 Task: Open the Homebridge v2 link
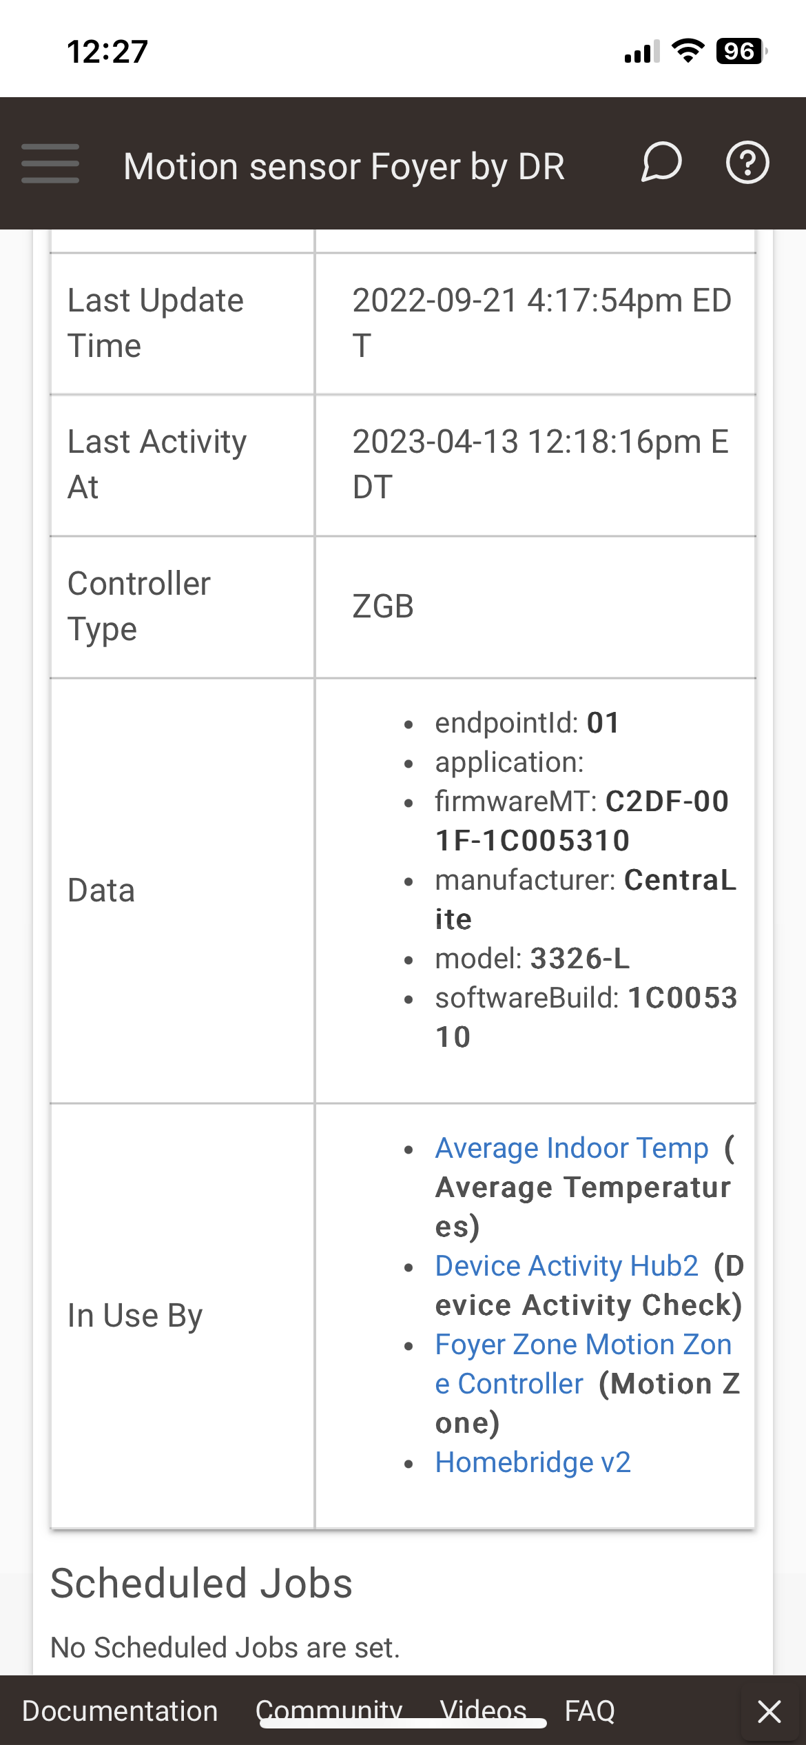533,1462
